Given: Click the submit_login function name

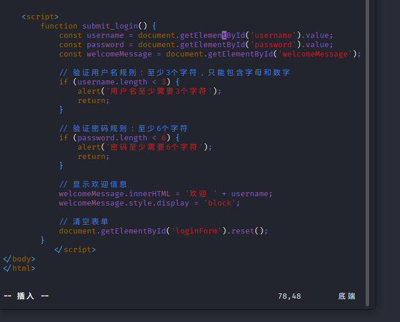Looking at the screenshot, I should [x=110, y=26].
